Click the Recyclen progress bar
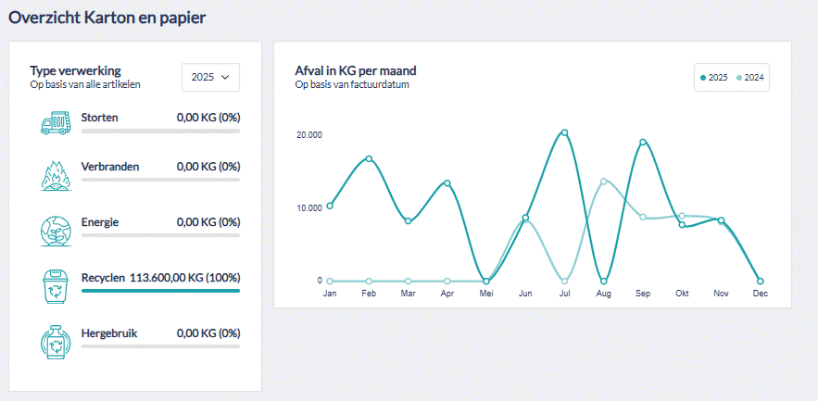Viewport: 818px width, 401px height. (160, 291)
